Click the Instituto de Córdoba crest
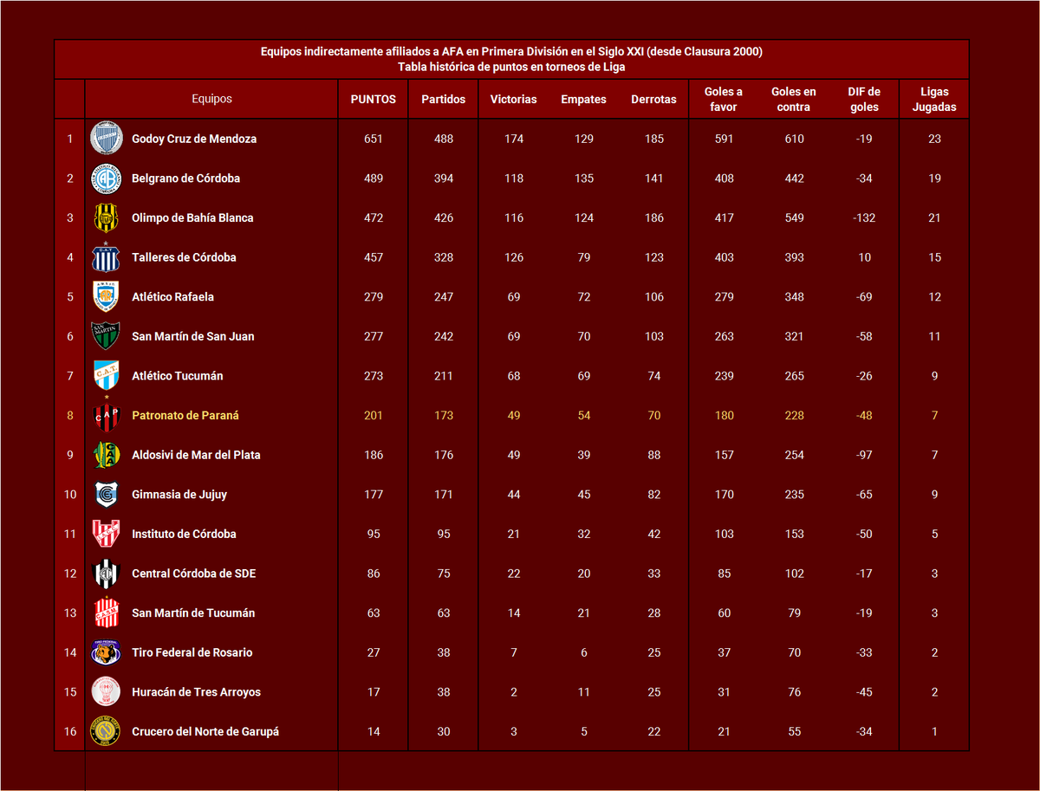The width and height of the screenshot is (1040, 791). click(107, 534)
